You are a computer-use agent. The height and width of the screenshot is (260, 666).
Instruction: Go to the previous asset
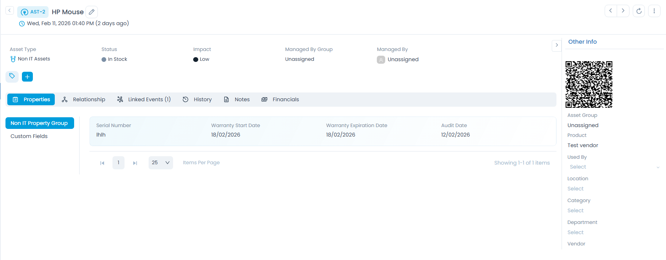tap(611, 11)
